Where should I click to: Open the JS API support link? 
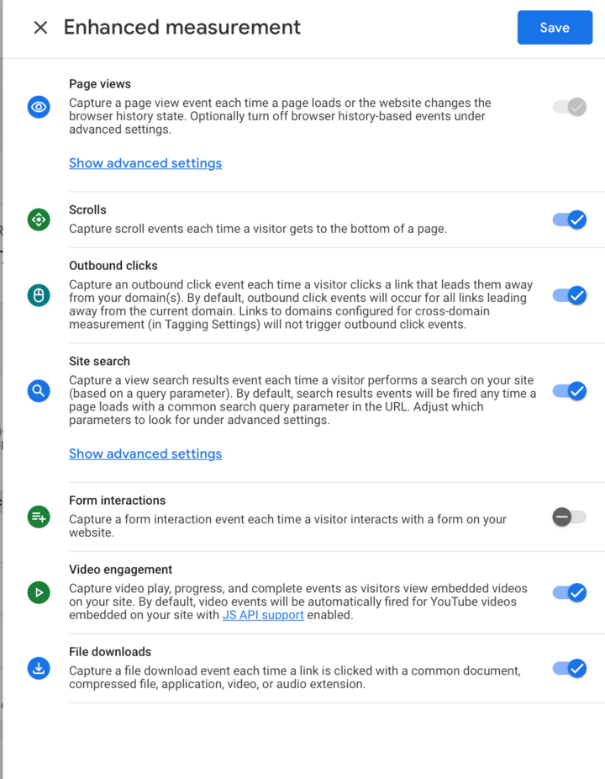263,615
